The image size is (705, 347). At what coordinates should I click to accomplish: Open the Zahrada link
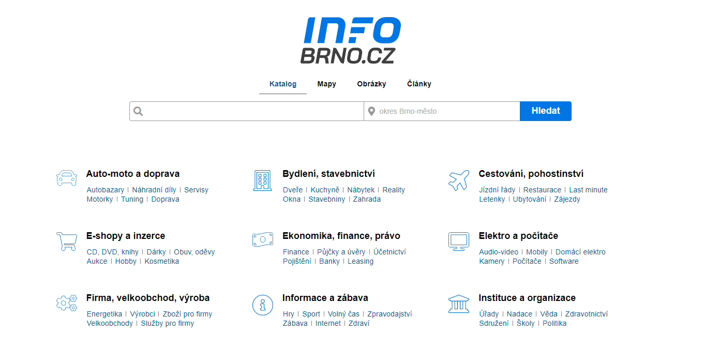[x=367, y=199]
